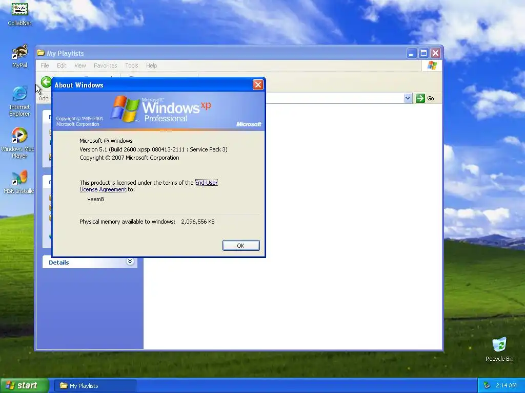Screen dimensions: 525x393
Task: Open the Edit menu
Action: coord(62,65)
